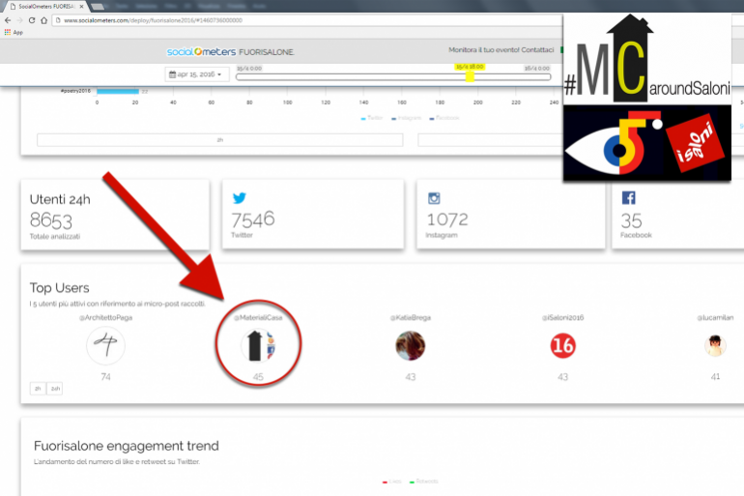744x496 pixels.
Task: Click the Utenti 24h value 8653
Action: point(51,220)
